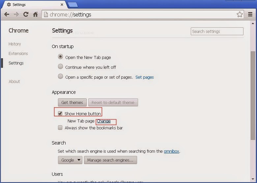Open Extensions in the sidebar
The width and height of the screenshot is (257, 183).
point(18,54)
